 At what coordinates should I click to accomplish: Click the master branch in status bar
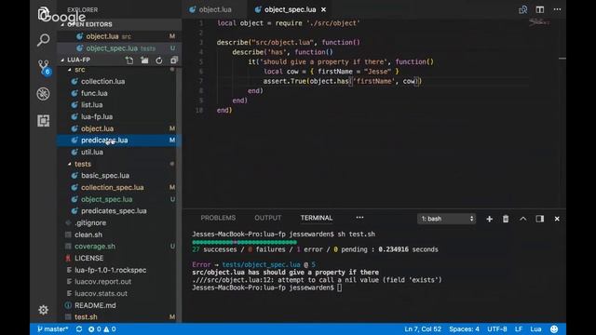52,328
